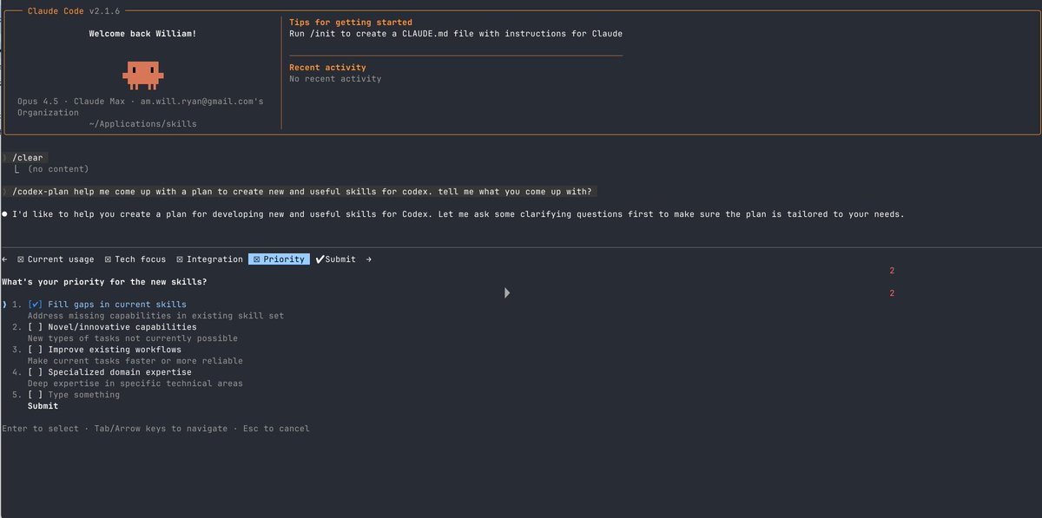Click Make current tasks faster description
The width and height of the screenshot is (1042, 518).
tap(135, 361)
